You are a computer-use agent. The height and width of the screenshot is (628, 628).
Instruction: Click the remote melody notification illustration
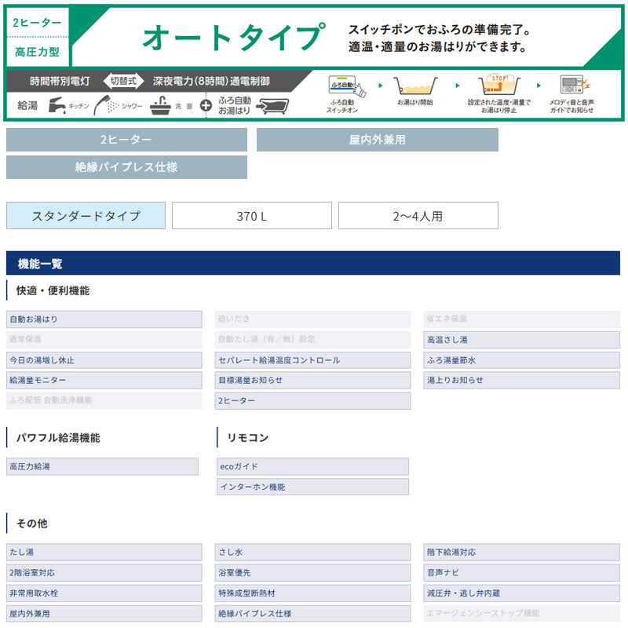575,85
